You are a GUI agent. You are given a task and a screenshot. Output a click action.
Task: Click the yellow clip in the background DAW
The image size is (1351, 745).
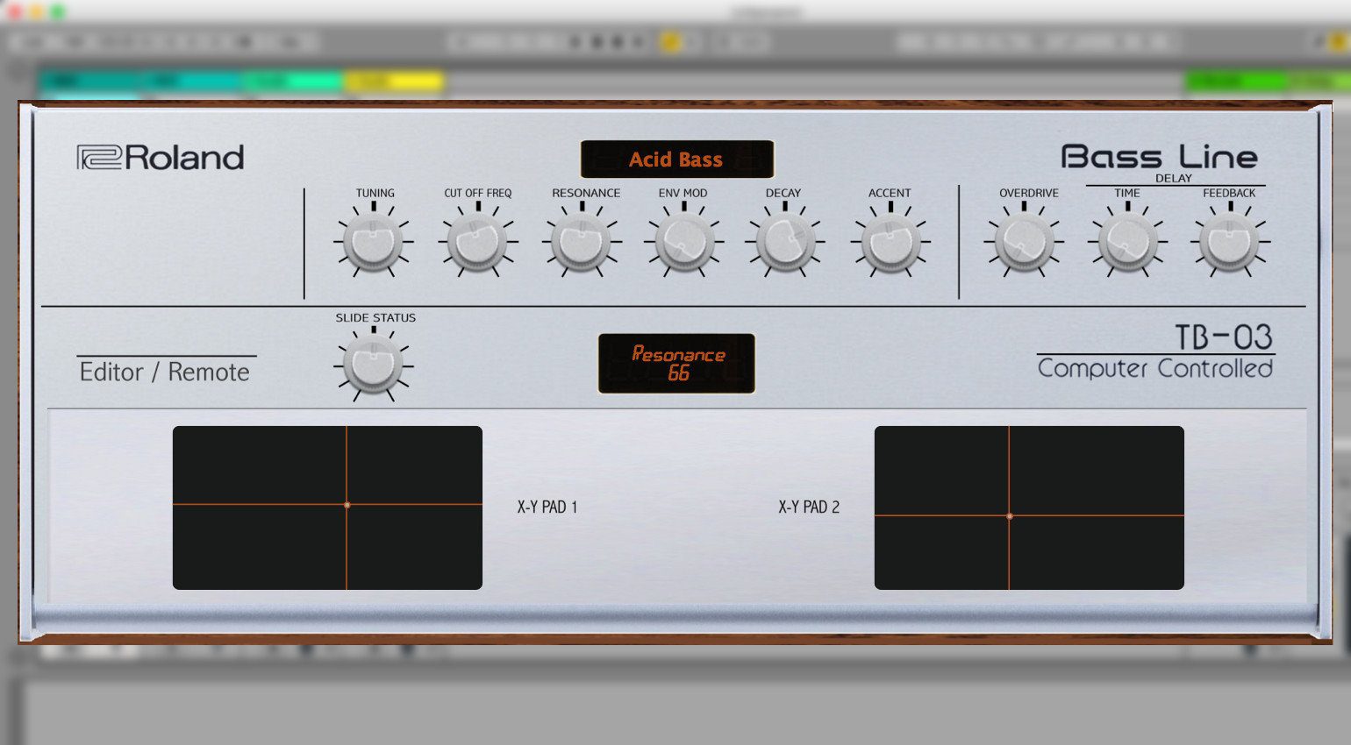pos(394,82)
